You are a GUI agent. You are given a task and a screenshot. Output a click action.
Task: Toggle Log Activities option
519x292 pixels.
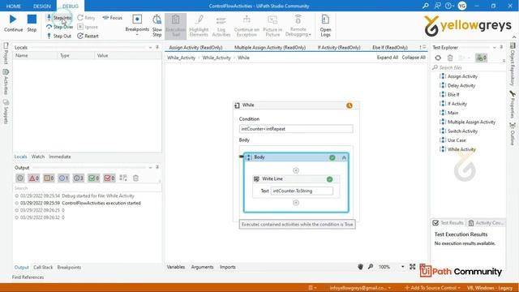coord(221,25)
